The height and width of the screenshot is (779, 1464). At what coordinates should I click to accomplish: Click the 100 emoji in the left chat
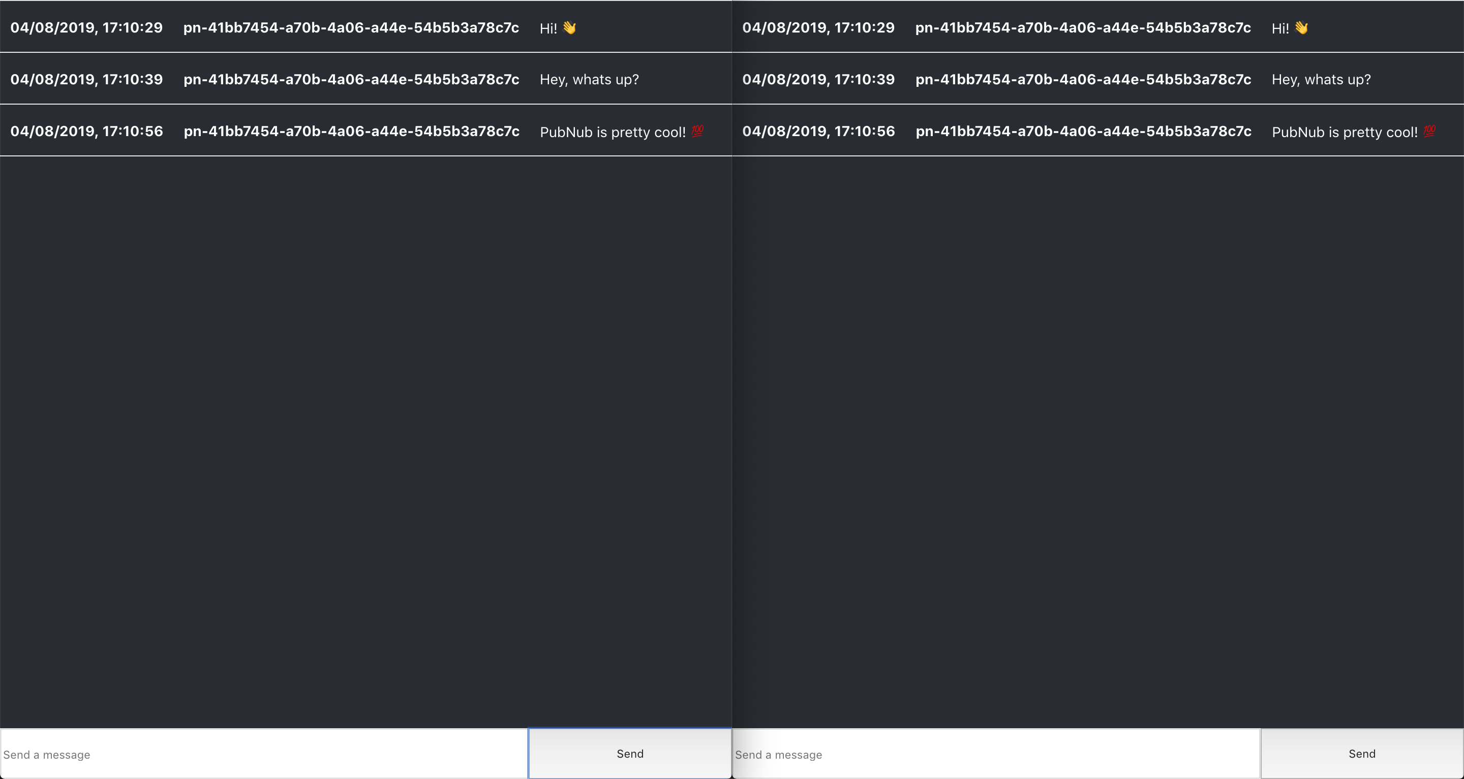point(698,131)
